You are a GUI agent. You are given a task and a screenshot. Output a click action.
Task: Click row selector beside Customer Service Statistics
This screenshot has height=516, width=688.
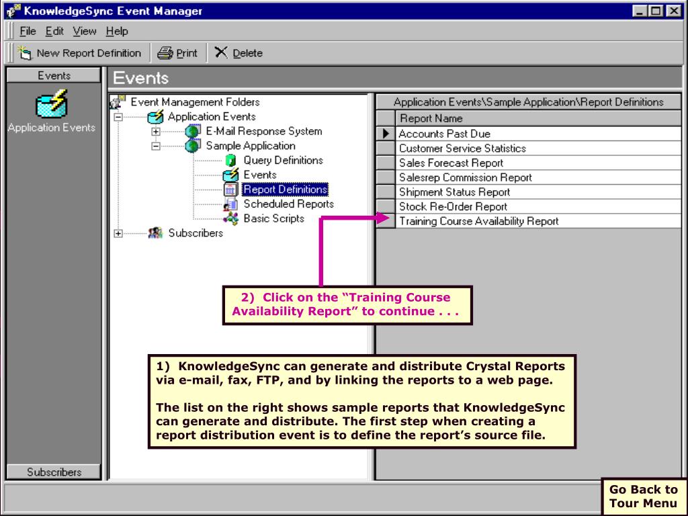[386, 148]
